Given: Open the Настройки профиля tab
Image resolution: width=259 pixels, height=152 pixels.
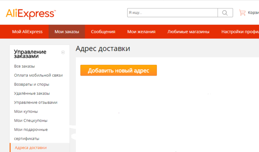Looking at the screenshot, I should 240,32.
